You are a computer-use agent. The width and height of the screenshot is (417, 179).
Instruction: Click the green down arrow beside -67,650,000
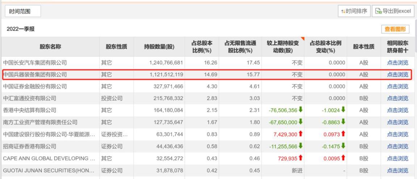(x=300, y=122)
